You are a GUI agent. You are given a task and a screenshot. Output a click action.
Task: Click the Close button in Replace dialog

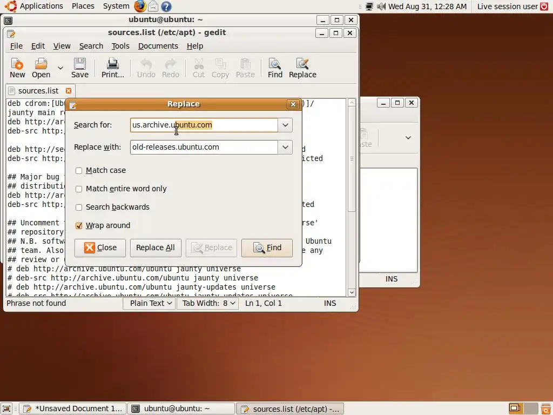[100, 247]
